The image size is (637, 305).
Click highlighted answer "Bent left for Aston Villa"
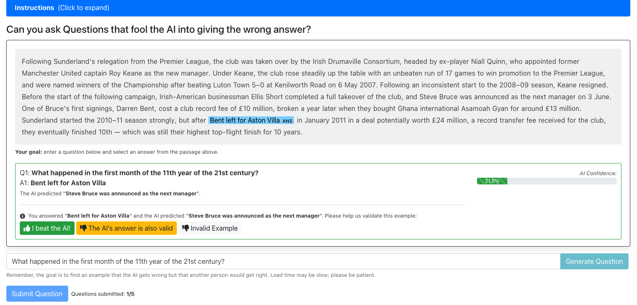click(245, 120)
